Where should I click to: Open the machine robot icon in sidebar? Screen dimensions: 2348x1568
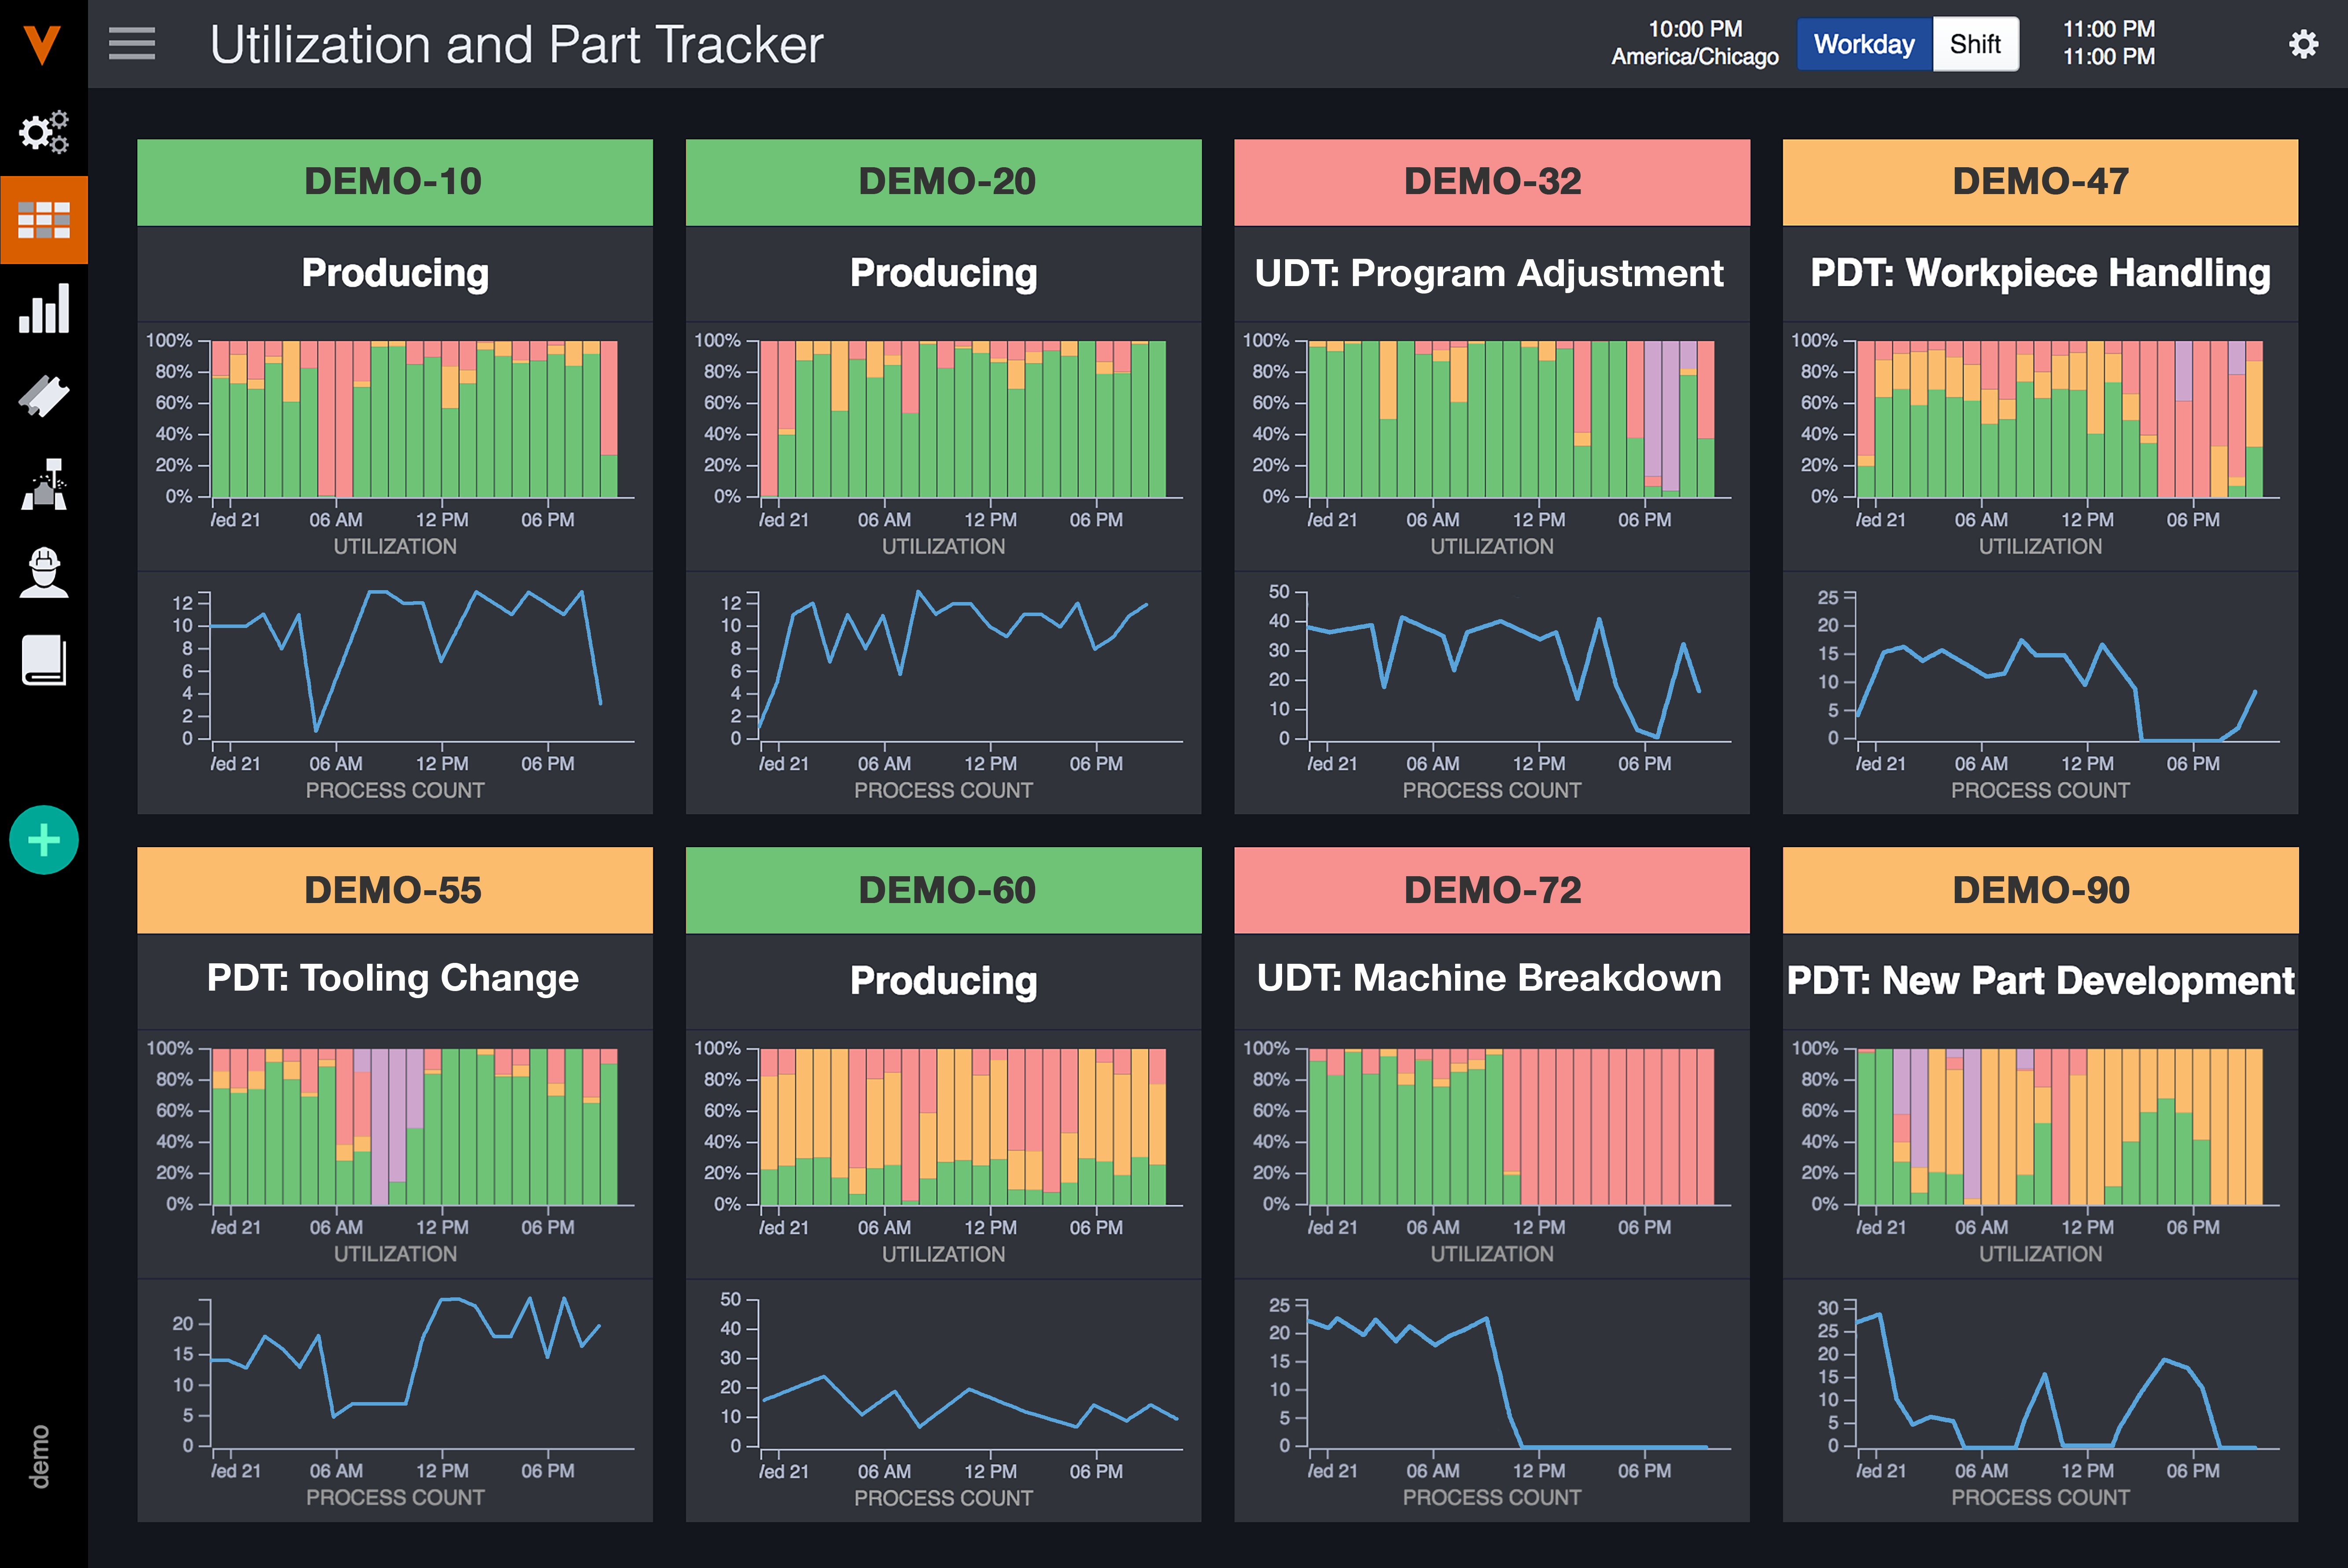(44, 484)
